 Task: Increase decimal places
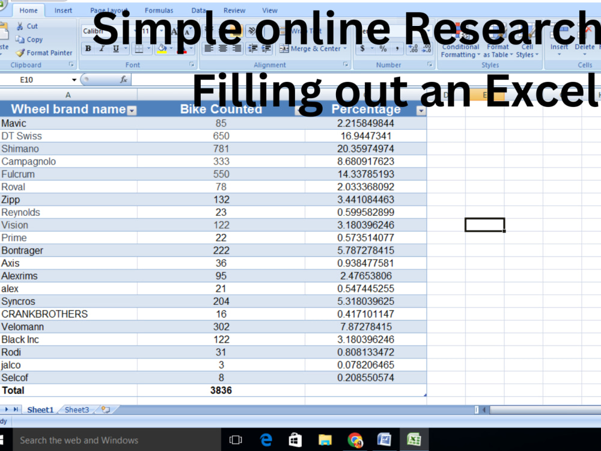point(413,49)
